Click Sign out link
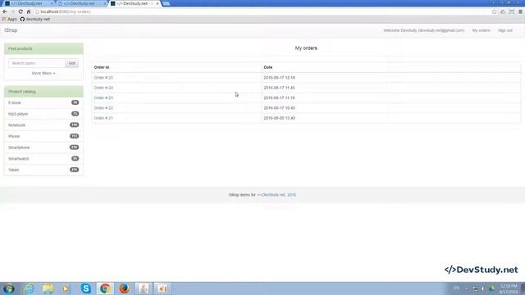 505,30
